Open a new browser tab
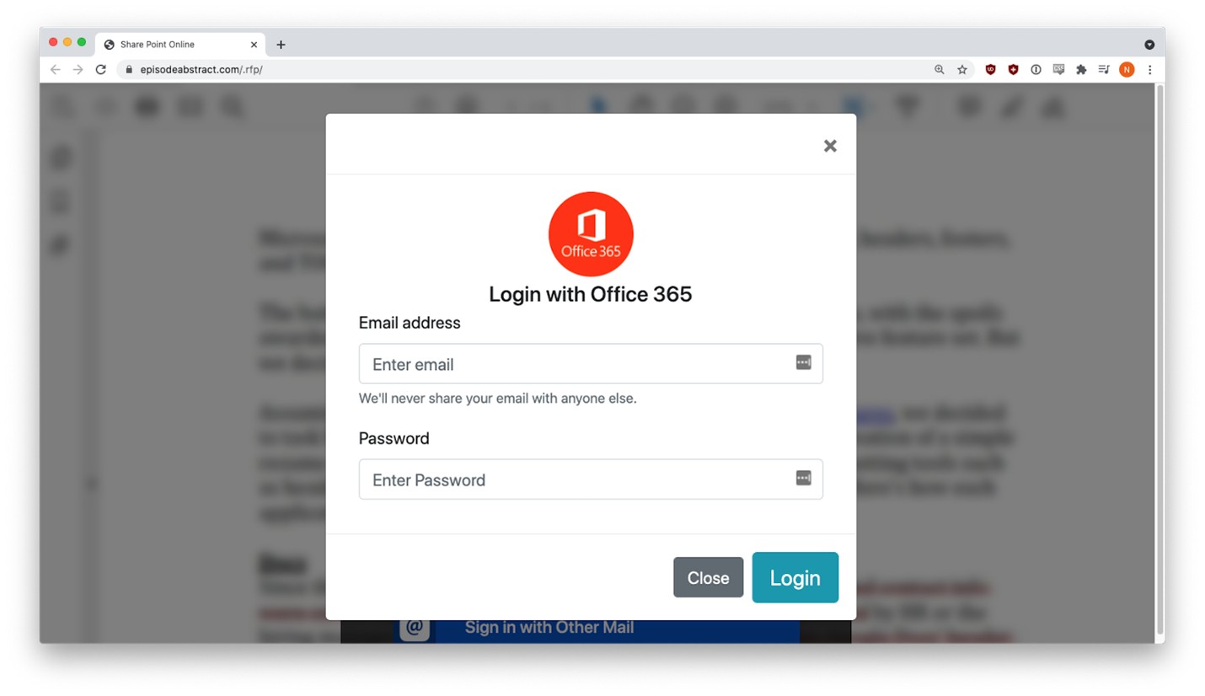 (281, 45)
